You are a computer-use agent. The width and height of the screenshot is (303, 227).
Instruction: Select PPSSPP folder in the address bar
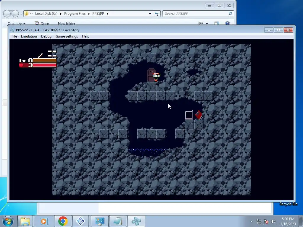98,14
